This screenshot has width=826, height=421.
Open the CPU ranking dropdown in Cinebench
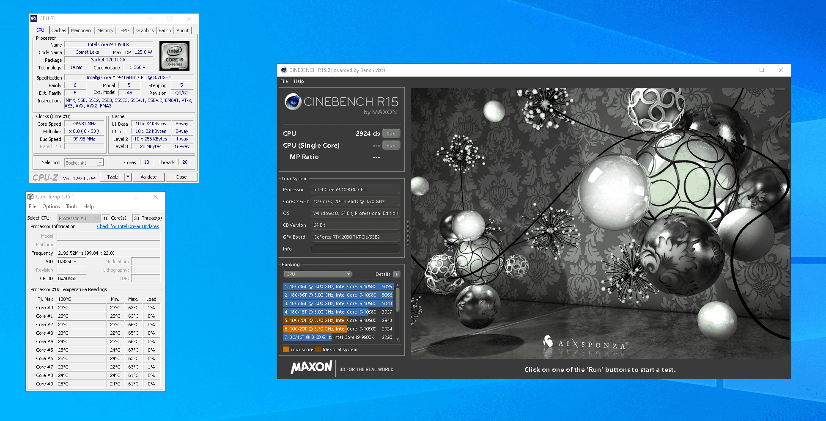tap(317, 274)
